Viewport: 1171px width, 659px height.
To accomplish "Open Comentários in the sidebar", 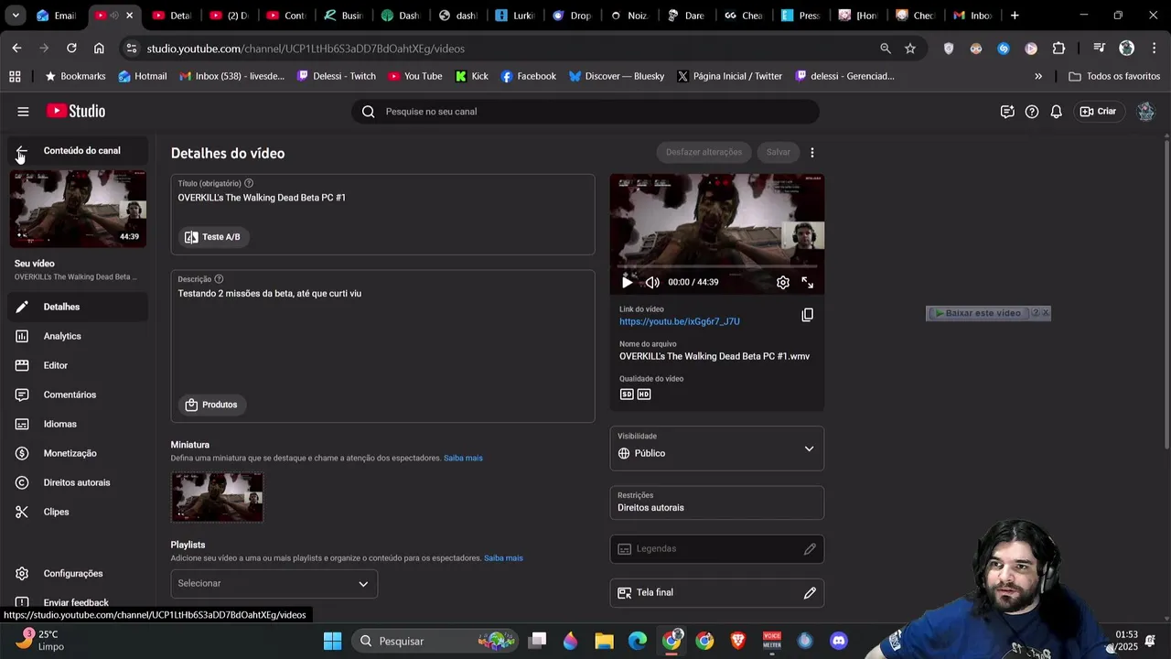I will (x=78, y=394).
